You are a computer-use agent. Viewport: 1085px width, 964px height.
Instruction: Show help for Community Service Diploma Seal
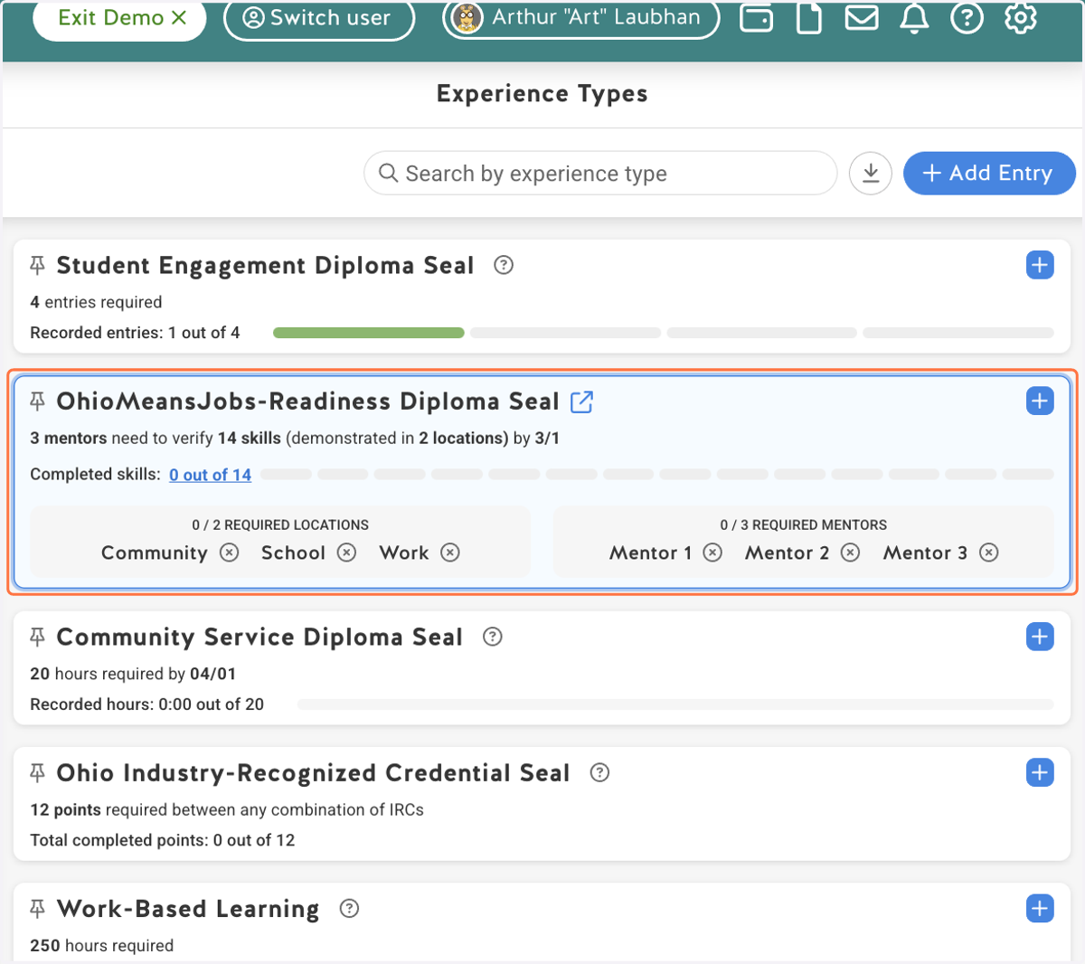tap(493, 637)
